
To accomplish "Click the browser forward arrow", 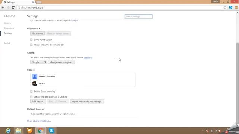I will click(8, 7).
